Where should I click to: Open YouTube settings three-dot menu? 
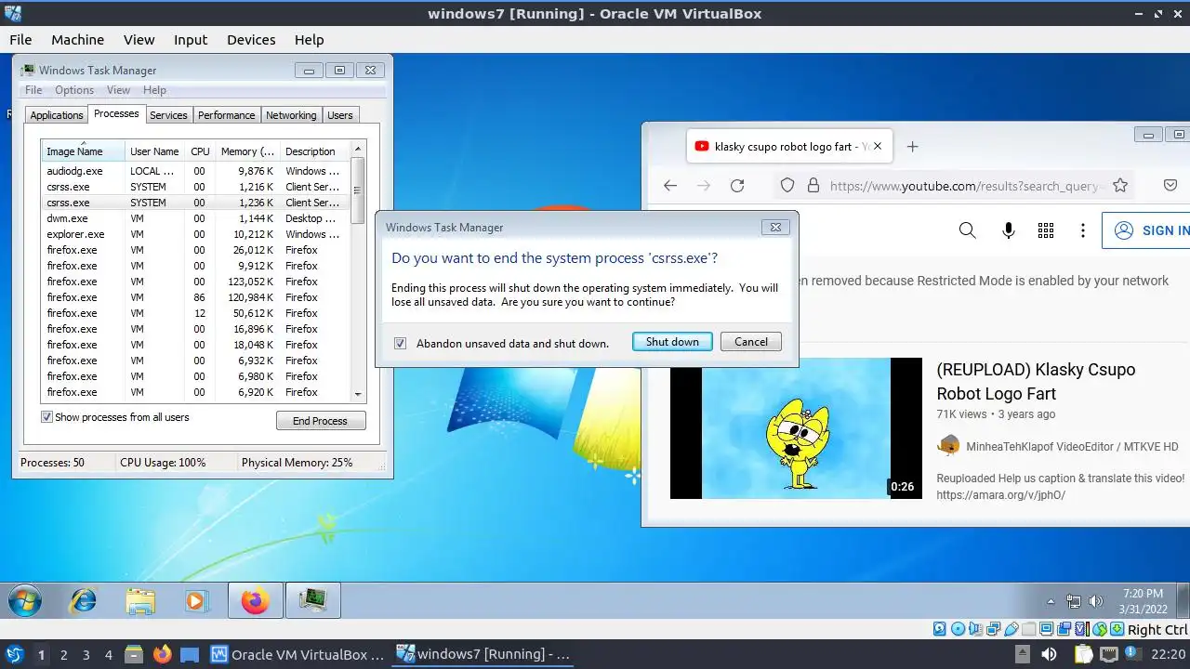click(1083, 230)
